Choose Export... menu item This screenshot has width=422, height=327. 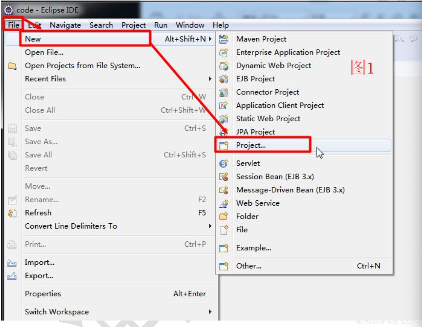tap(111, 276)
